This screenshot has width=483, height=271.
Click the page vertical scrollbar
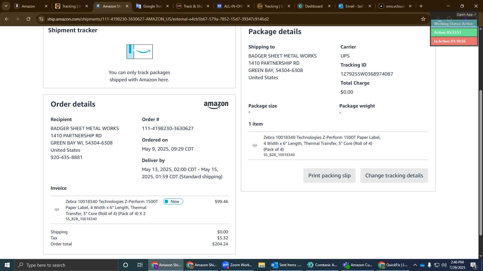click(x=481, y=163)
